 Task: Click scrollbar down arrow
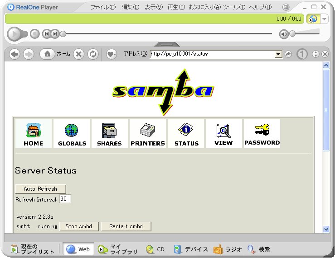pos(326,230)
